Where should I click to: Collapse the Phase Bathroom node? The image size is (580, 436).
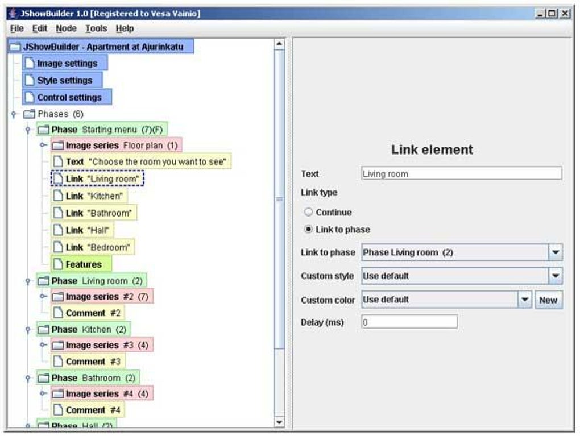28,379
